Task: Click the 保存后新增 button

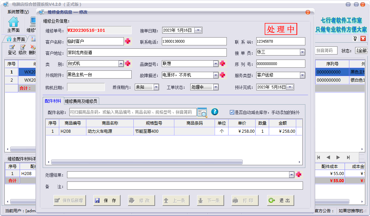Action: coord(70,200)
